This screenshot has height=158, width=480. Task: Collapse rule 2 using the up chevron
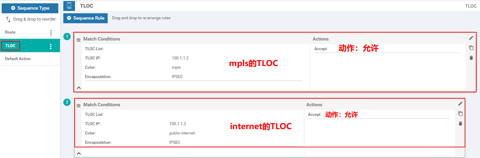pos(79,153)
